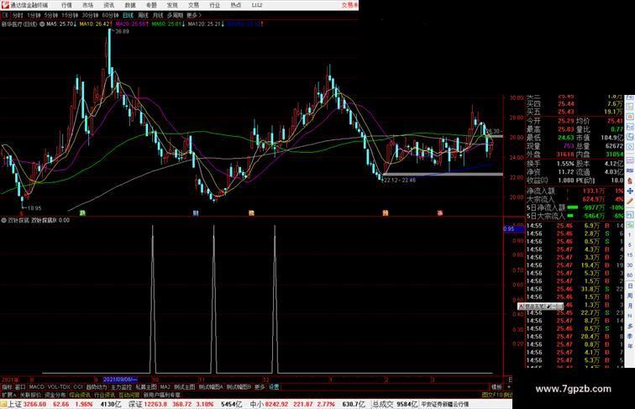Open the 指标 indicator tab
The image size is (635, 409).
click(x=7, y=387)
